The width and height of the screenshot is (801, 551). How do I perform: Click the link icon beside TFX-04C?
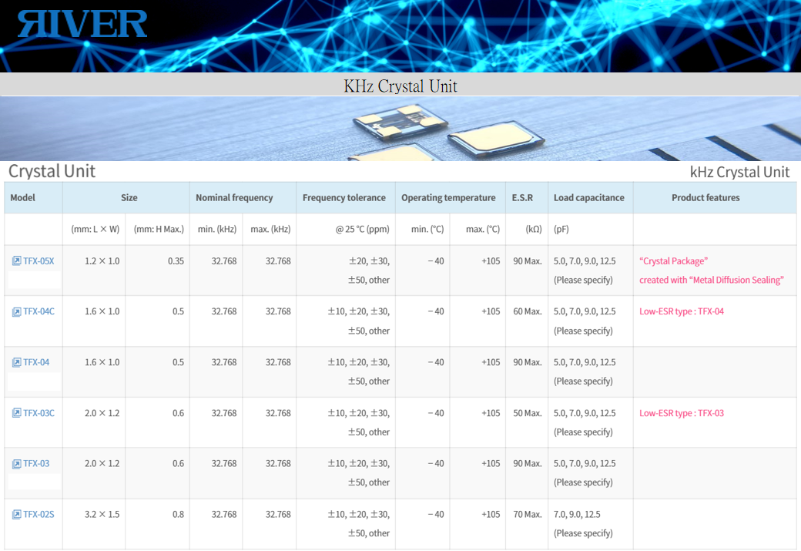pos(16,312)
